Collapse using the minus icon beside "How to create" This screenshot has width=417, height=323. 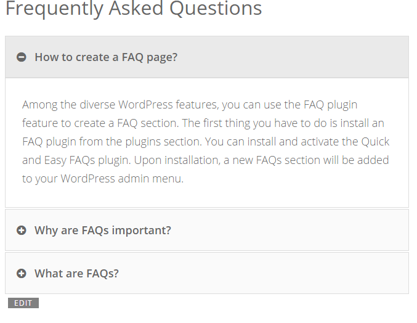pyautogui.click(x=22, y=57)
